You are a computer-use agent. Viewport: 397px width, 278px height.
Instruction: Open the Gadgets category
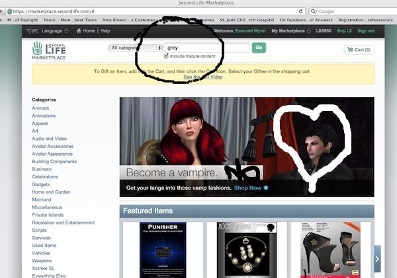click(41, 184)
